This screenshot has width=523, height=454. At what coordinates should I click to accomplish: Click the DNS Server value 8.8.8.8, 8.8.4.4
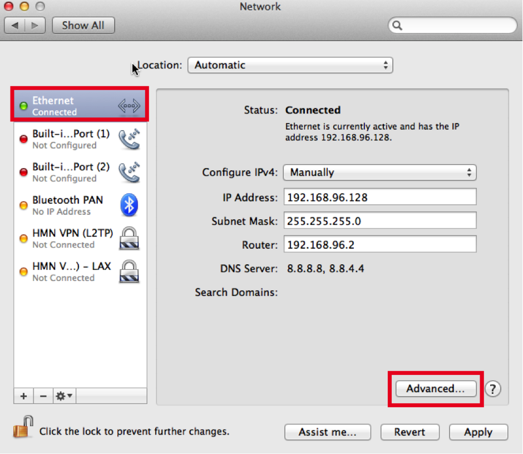click(325, 269)
